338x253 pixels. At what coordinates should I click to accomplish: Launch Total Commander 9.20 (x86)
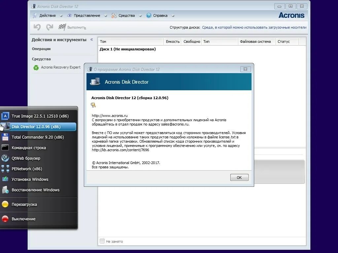point(38,137)
